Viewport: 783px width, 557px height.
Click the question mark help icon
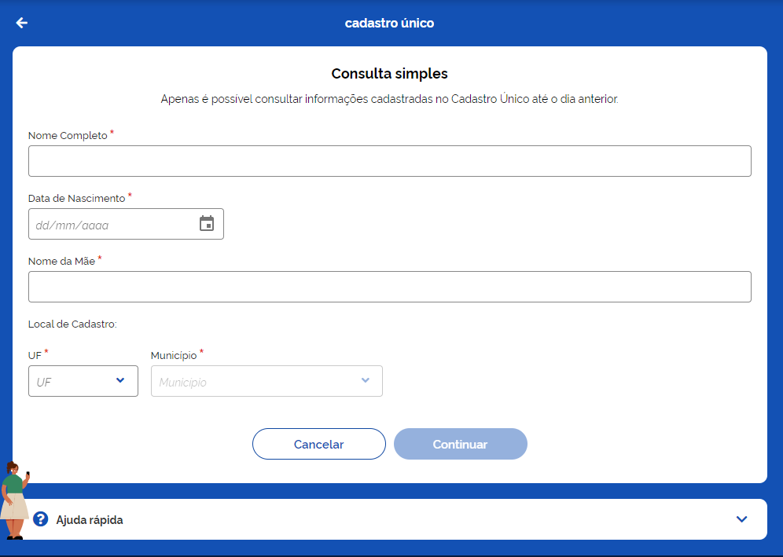coord(41,519)
